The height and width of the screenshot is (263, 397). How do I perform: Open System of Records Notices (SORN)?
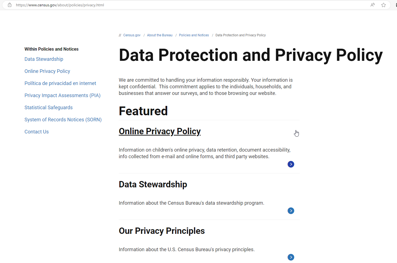[x=63, y=120]
